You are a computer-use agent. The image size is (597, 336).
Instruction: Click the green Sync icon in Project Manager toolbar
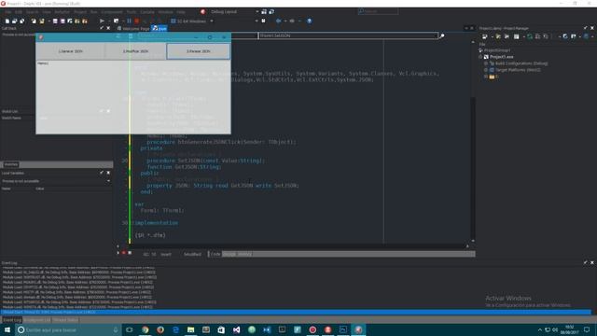point(530,36)
